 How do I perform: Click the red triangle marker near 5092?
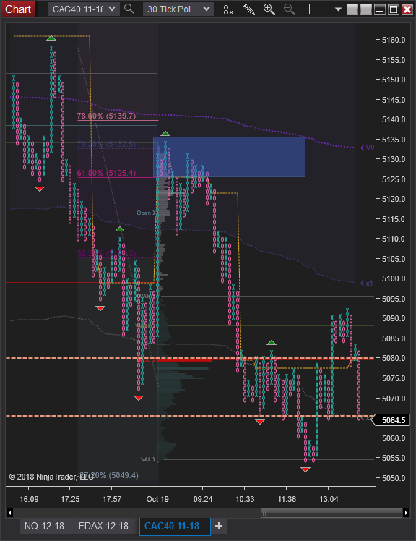click(100, 308)
